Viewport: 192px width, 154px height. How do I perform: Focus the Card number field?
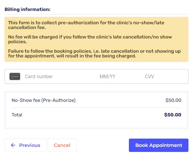(56, 76)
